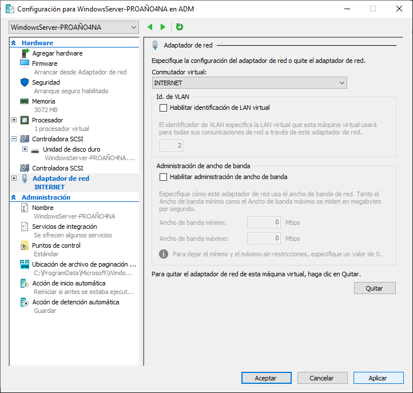Click the VLAN ID field showing 2
This screenshot has width=413, height=393.
(x=171, y=145)
